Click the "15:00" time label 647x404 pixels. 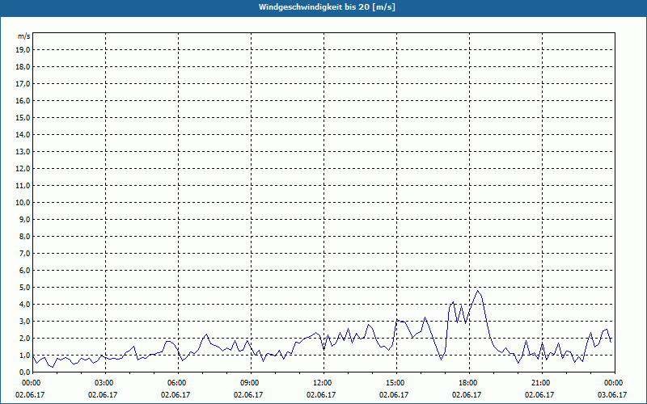[396, 383]
